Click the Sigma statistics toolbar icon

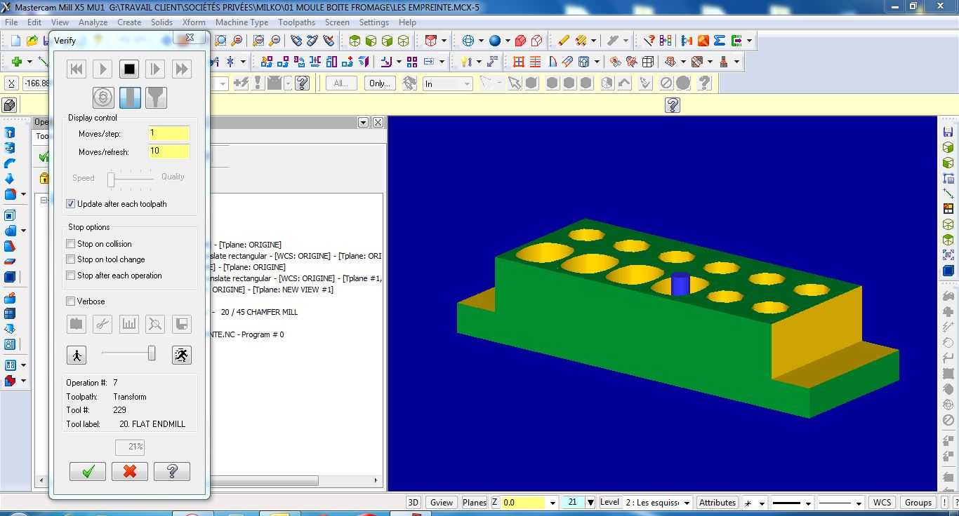tap(720, 41)
